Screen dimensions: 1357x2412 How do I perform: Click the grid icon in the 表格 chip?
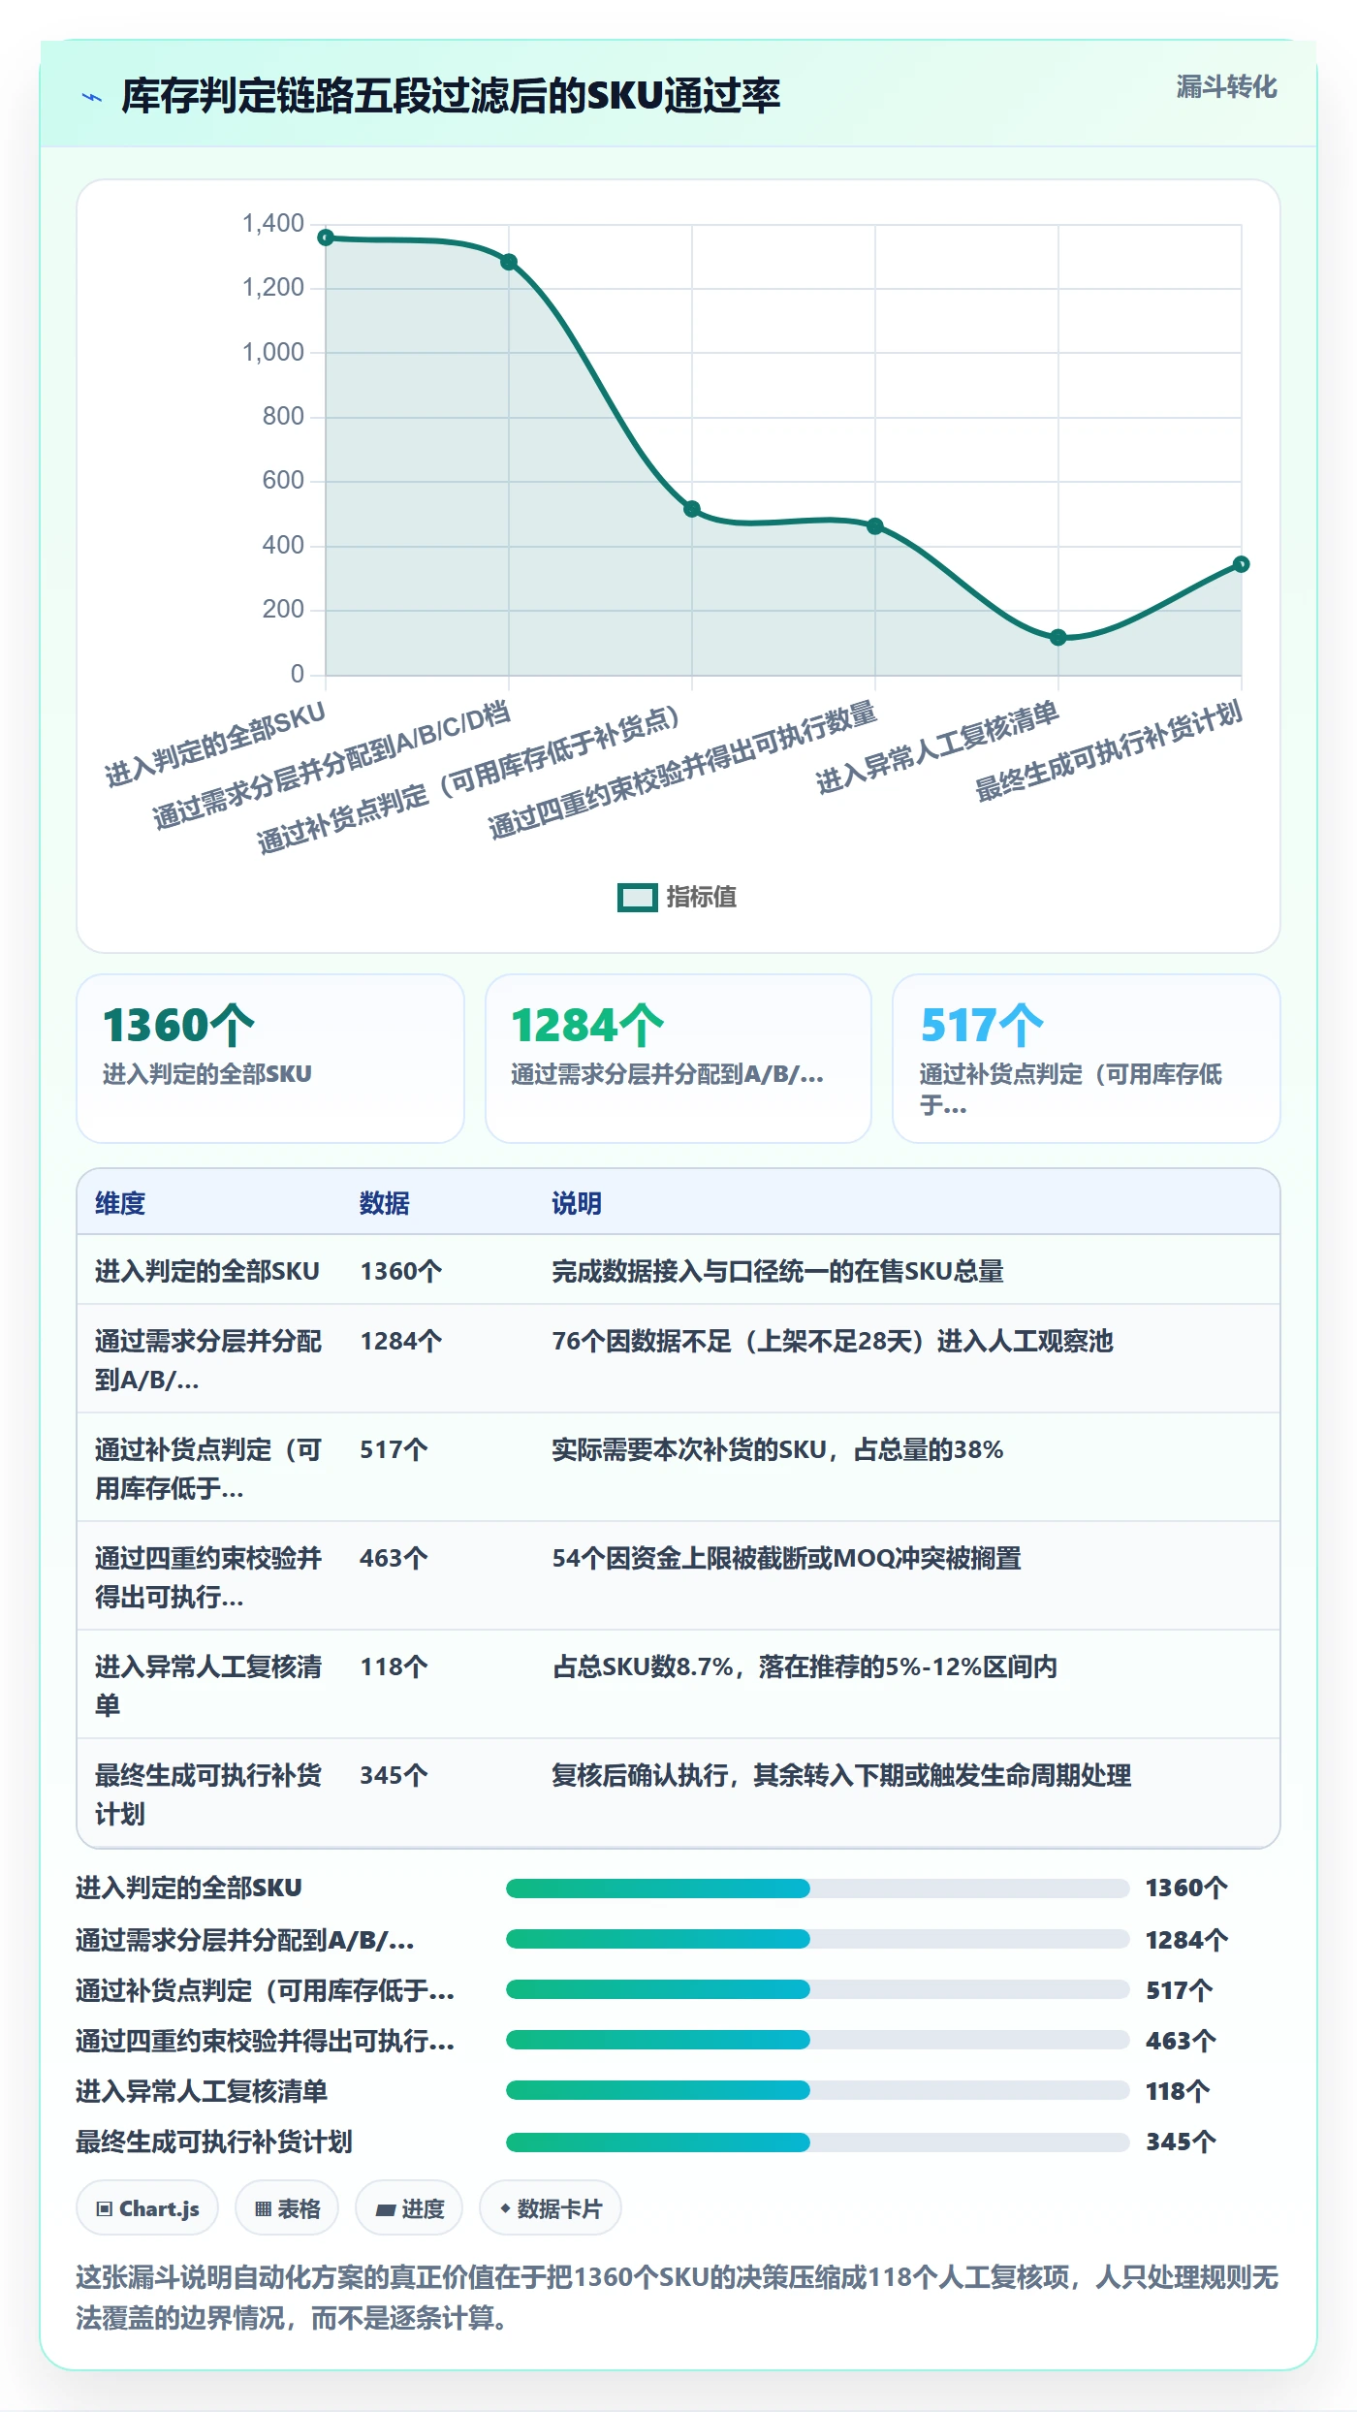pyautogui.click(x=263, y=2208)
